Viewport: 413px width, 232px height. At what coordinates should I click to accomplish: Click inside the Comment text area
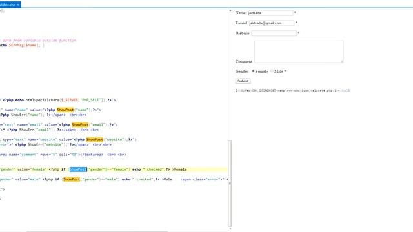pos(299,52)
